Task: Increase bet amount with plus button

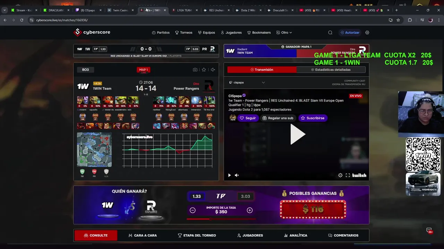Action: [x=250, y=210]
